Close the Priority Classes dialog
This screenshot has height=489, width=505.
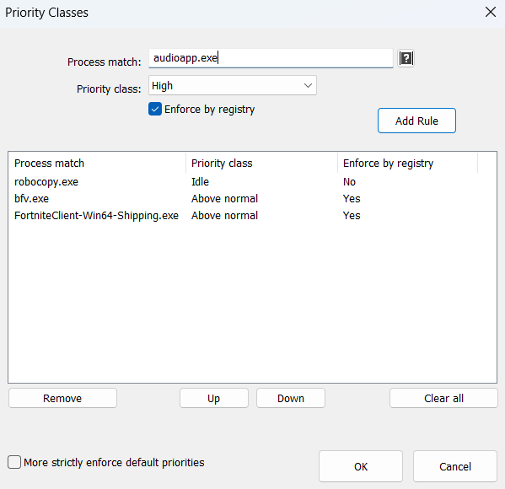tap(490, 13)
